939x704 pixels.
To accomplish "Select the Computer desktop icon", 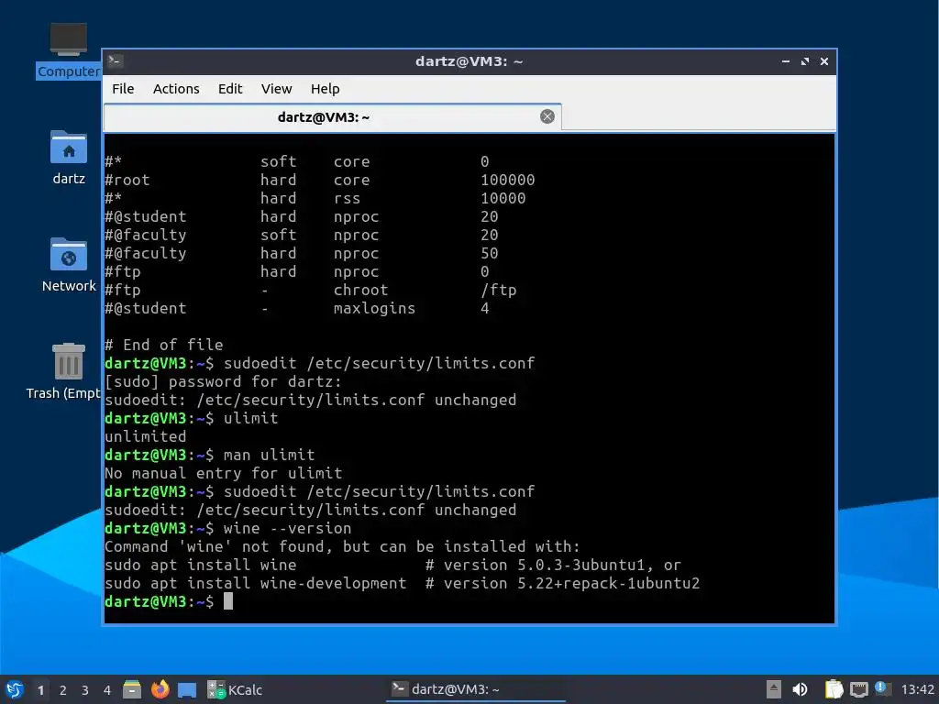I will click(68, 51).
